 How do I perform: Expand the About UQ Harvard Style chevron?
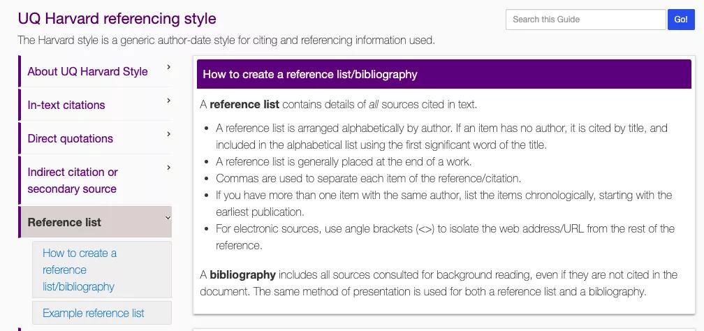point(168,67)
